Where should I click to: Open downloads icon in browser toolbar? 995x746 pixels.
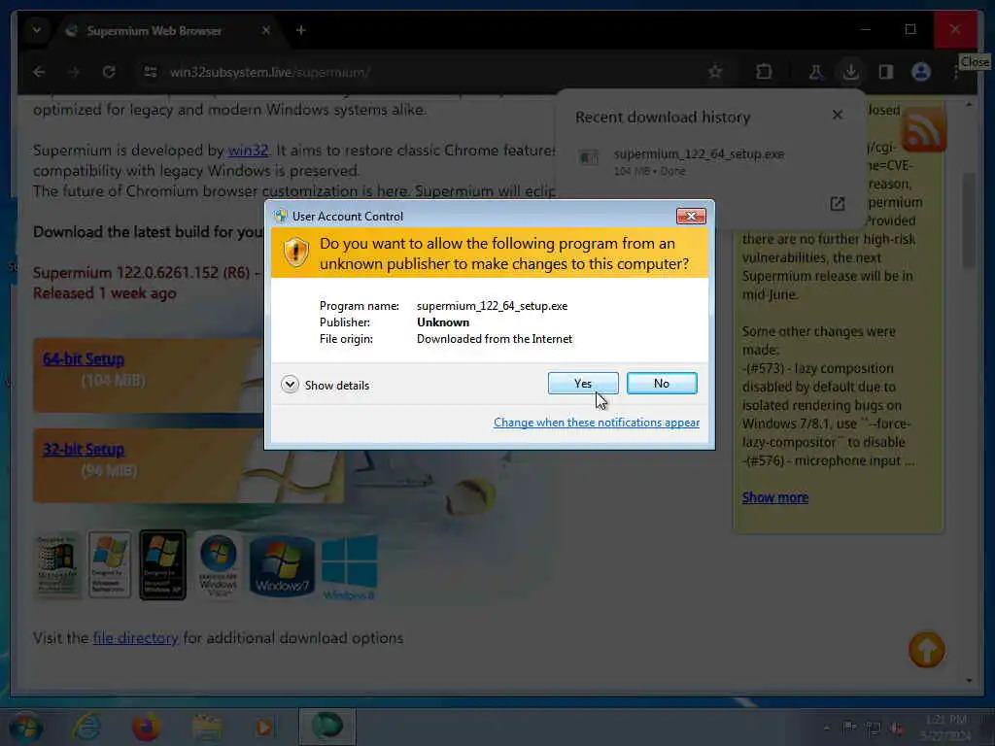[851, 72]
